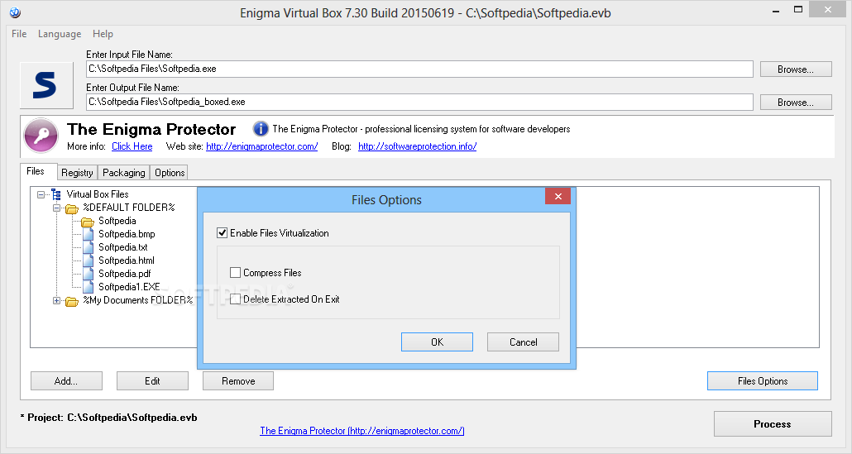Switch to the Packaging tab
The width and height of the screenshot is (852, 454).
(x=124, y=173)
